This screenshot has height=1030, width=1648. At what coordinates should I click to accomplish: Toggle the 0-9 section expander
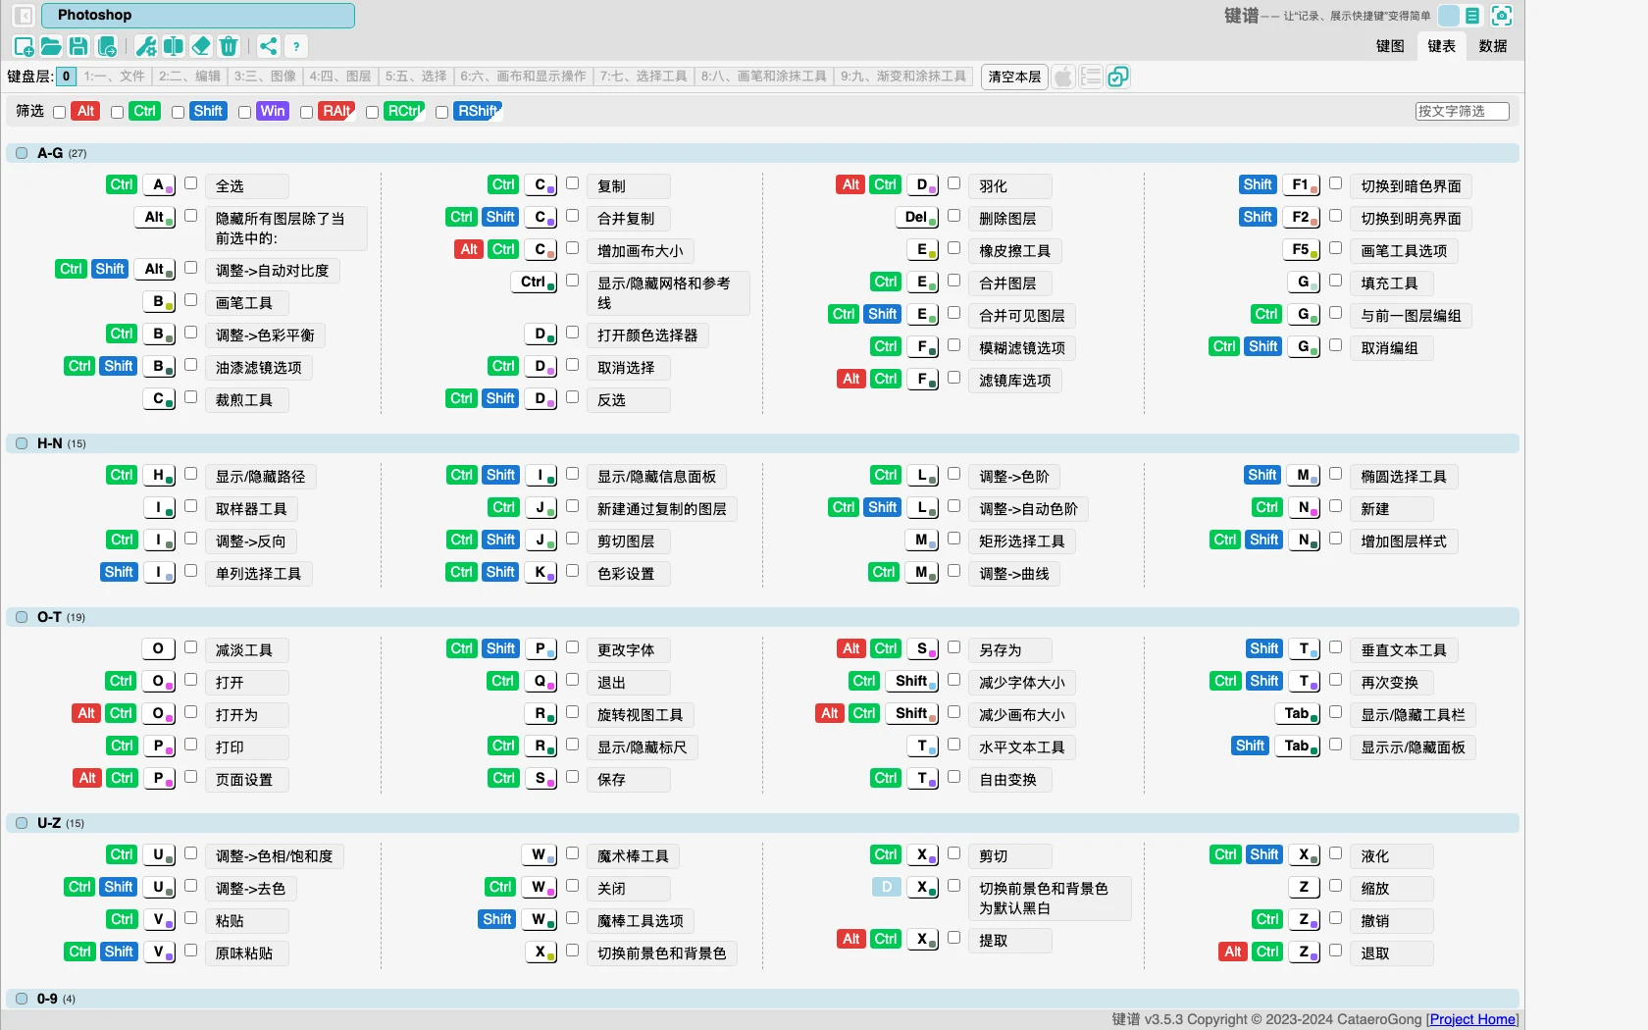[x=22, y=999]
